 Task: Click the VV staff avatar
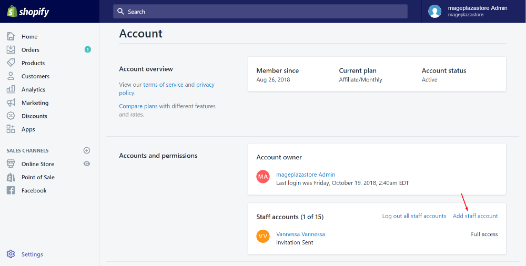pyautogui.click(x=263, y=236)
